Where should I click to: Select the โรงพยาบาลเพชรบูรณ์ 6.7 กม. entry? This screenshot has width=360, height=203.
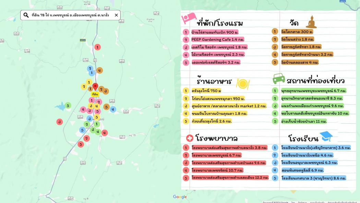coord(216,155)
